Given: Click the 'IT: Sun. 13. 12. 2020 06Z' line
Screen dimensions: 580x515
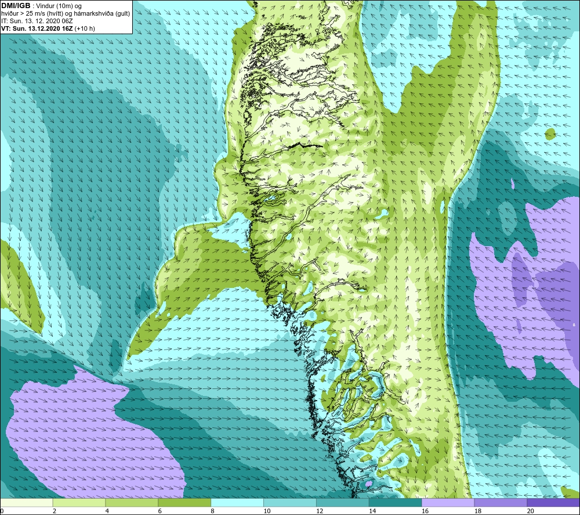Looking at the screenshot, I should 37,21.
